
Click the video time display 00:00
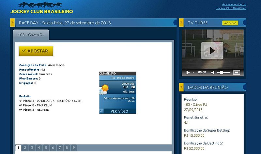(x=202, y=72)
